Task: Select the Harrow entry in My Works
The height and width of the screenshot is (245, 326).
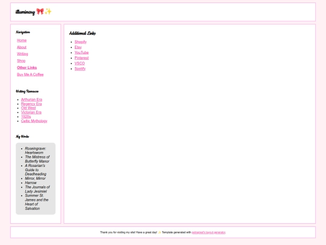Action: [x=31, y=183]
